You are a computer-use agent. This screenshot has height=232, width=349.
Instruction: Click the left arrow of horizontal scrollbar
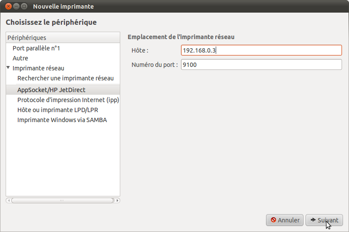tap(9, 201)
